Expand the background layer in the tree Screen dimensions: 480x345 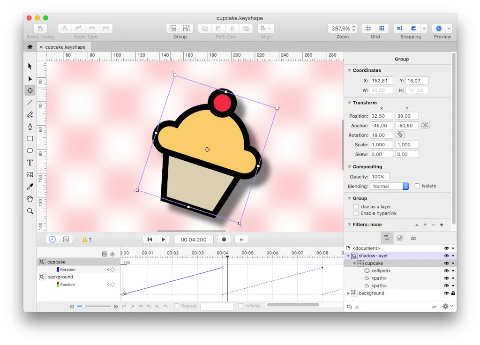348,293
